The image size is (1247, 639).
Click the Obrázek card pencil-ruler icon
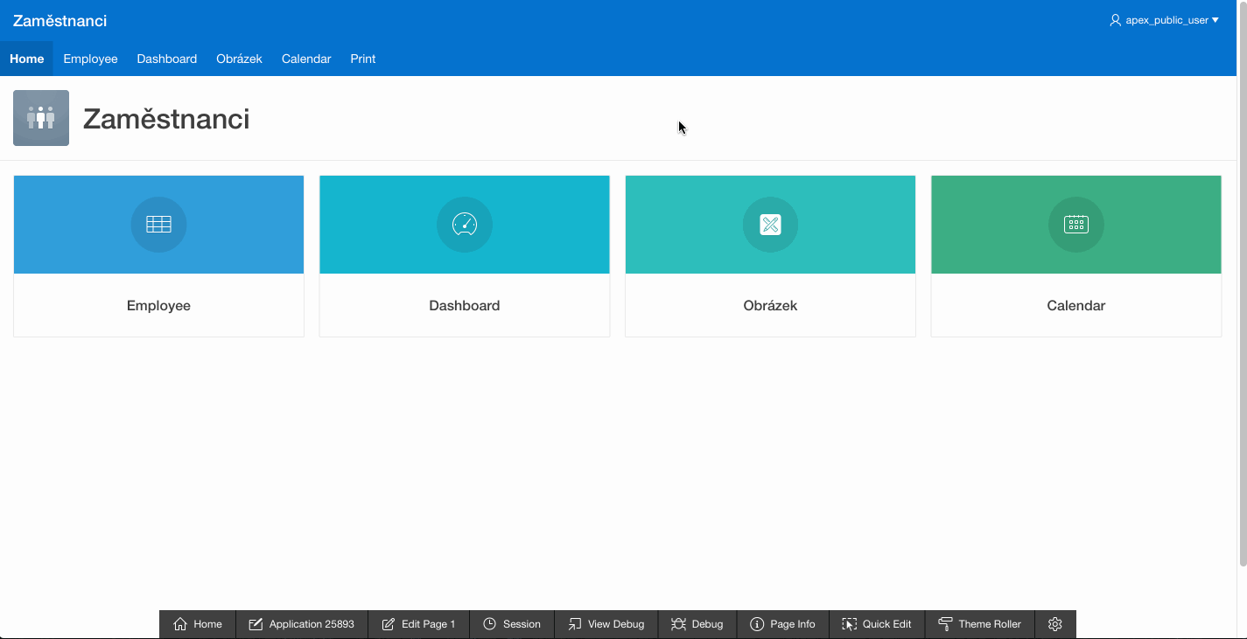click(770, 225)
